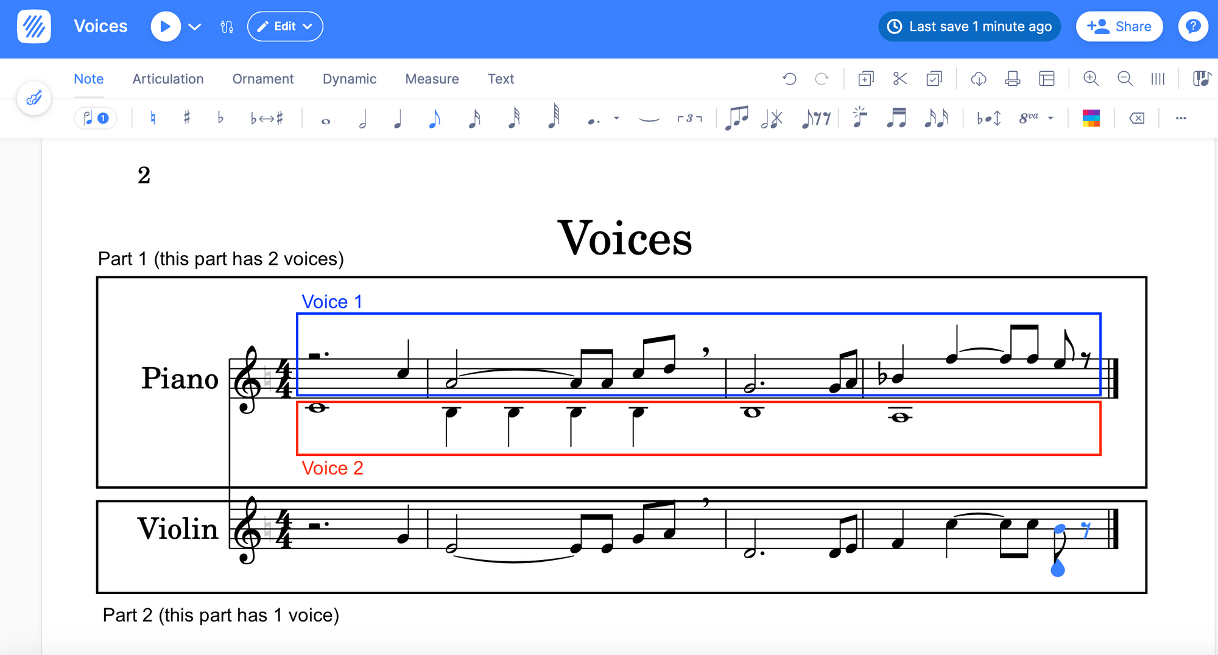
Task: Insert a triplet tuplet
Action: (x=689, y=118)
